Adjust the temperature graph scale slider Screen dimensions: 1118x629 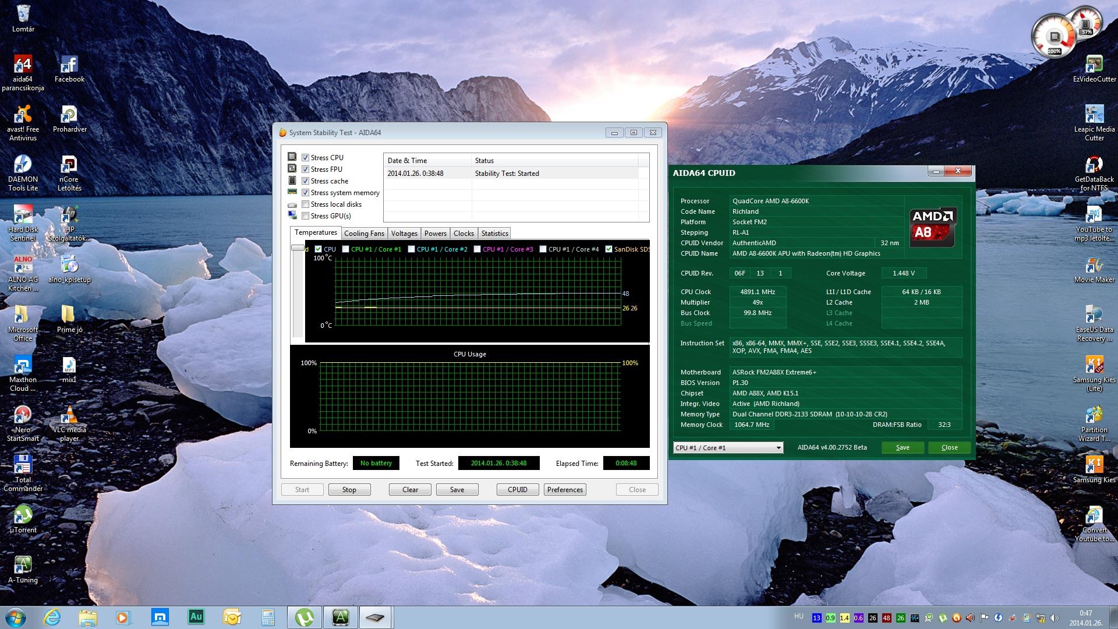pos(298,248)
